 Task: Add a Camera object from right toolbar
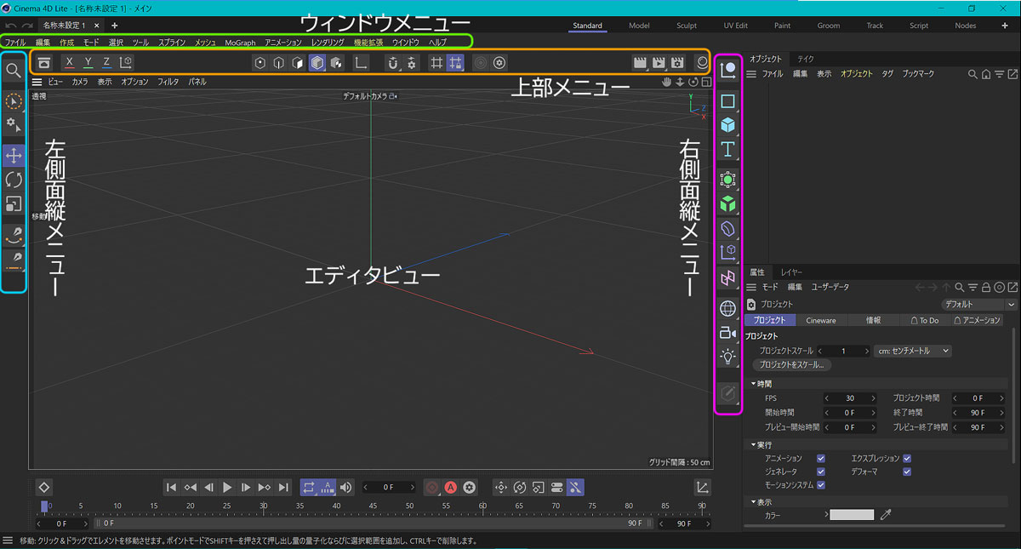(728, 333)
